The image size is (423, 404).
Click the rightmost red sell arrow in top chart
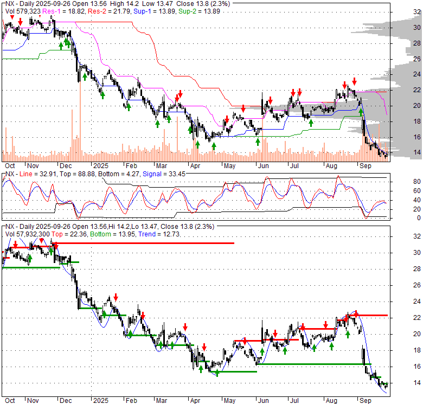[355, 81]
